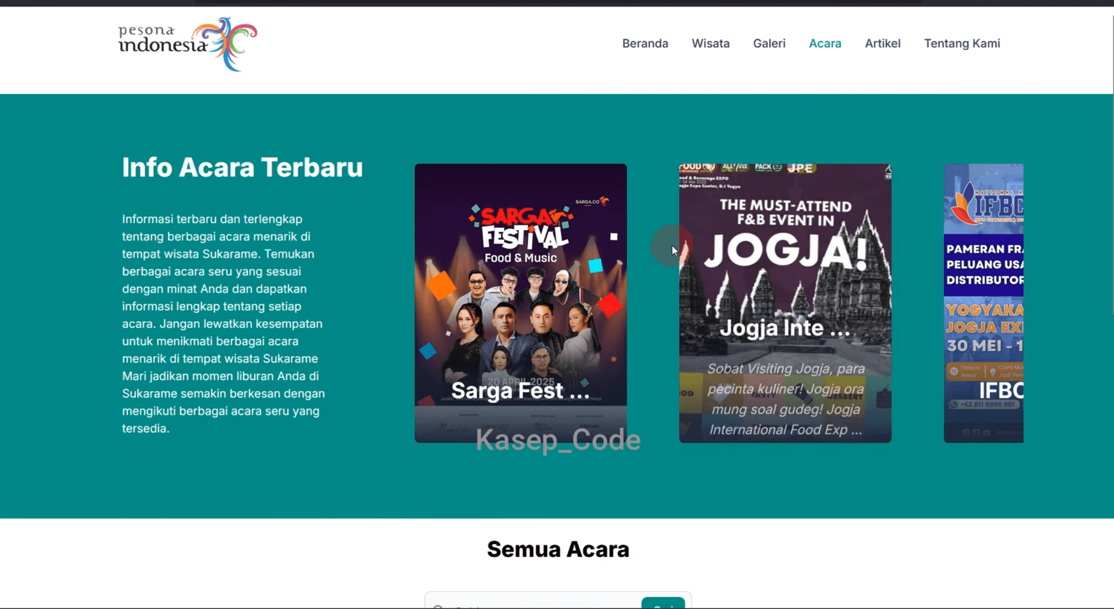Open the Tentang Kami link

coord(962,44)
